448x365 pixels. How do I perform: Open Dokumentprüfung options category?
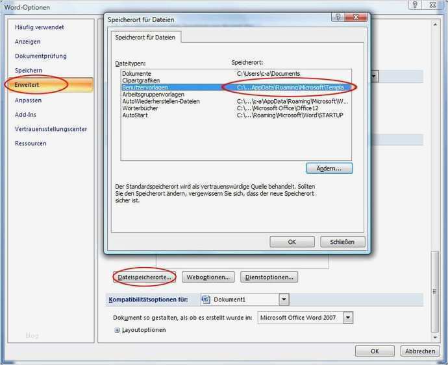coord(40,56)
